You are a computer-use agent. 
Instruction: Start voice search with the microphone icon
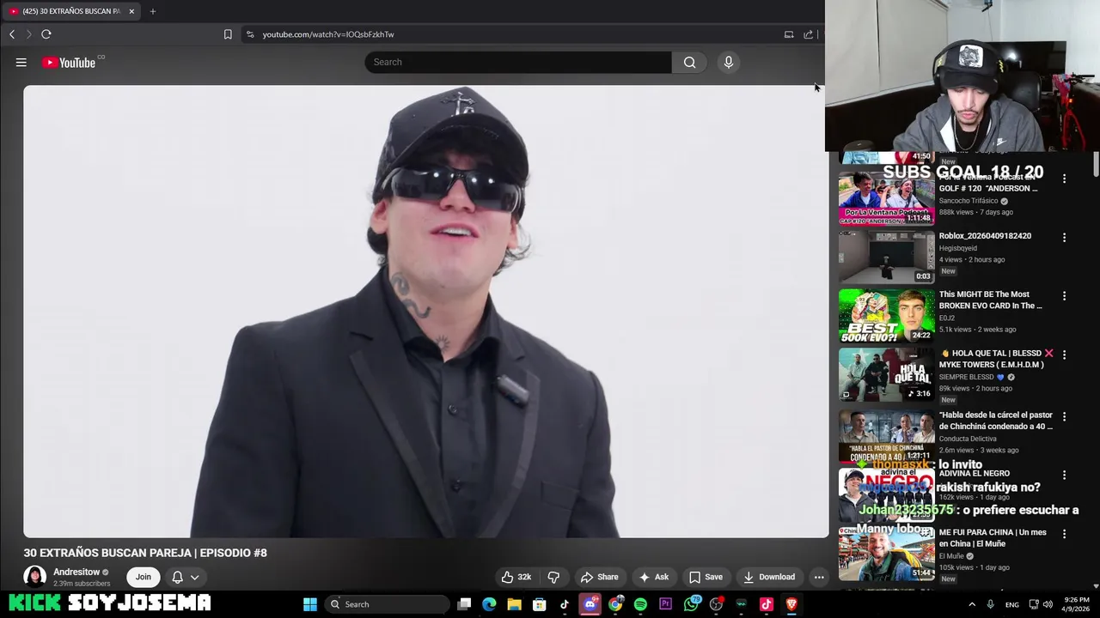(729, 63)
